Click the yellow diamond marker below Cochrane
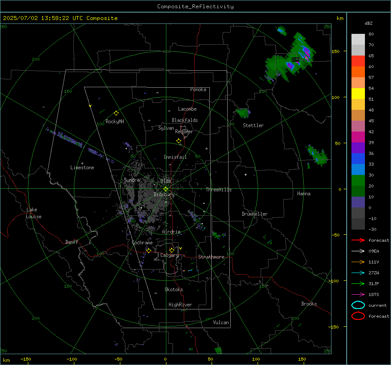The image size is (391, 365). 149,250
